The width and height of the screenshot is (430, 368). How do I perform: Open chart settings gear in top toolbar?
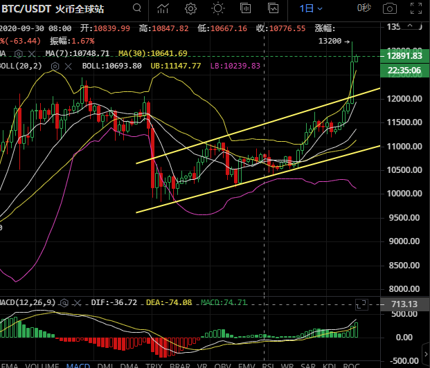click(x=190, y=8)
